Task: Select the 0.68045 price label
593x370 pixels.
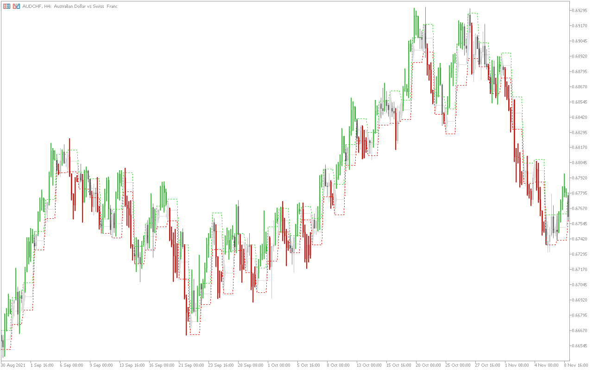Action: [x=580, y=162]
